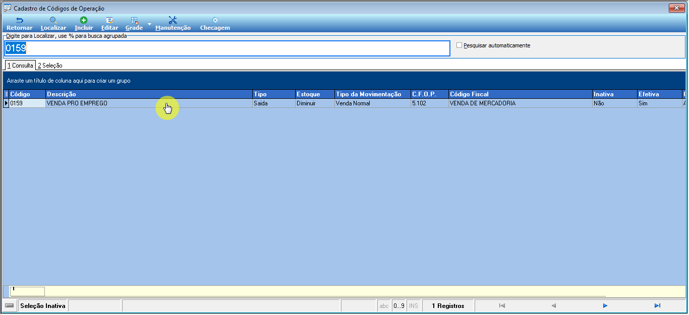
Task: Sort by the Estoque column header
Action: (315, 94)
